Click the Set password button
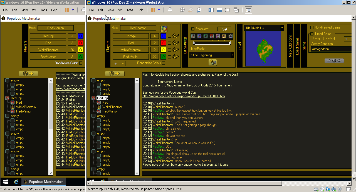This screenshot has width=356, height=192. 224,29
